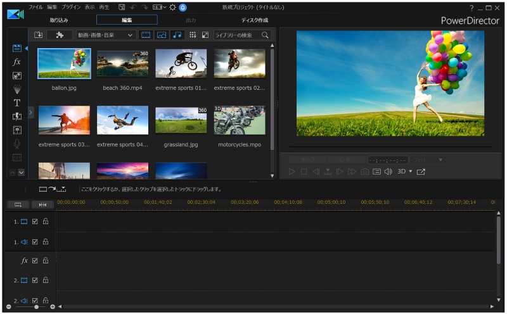The width and height of the screenshot is (507, 314).
Task: Click the plugin puzzle piece icon
Action: (60, 35)
